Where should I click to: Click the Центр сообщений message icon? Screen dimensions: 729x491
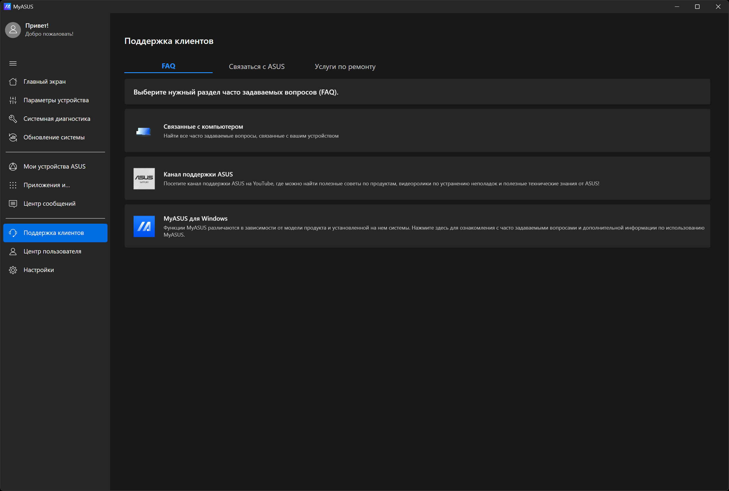[13, 204]
